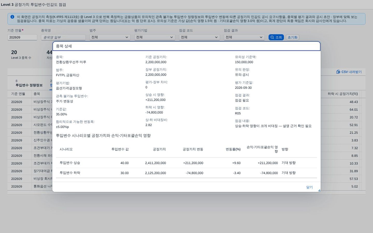Screen dimensions: 373x233
Task: Click the 2,125,200,000 fair value cell
Action: pyautogui.click(x=155, y=173)
